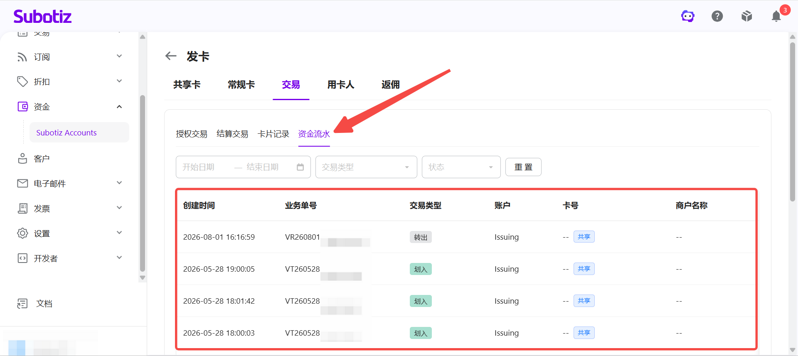Open Subotiz Accounts in sidebar
Viewport: 798px width, 356px height.
pos(79,133)
